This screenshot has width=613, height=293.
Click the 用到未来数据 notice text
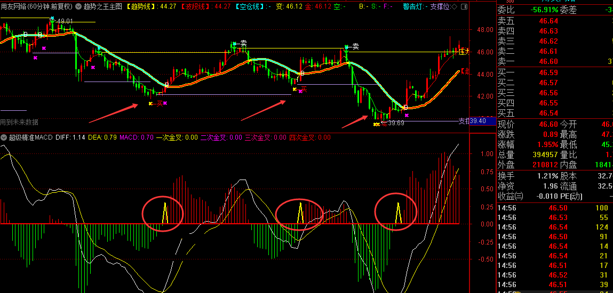coord(20,122)
